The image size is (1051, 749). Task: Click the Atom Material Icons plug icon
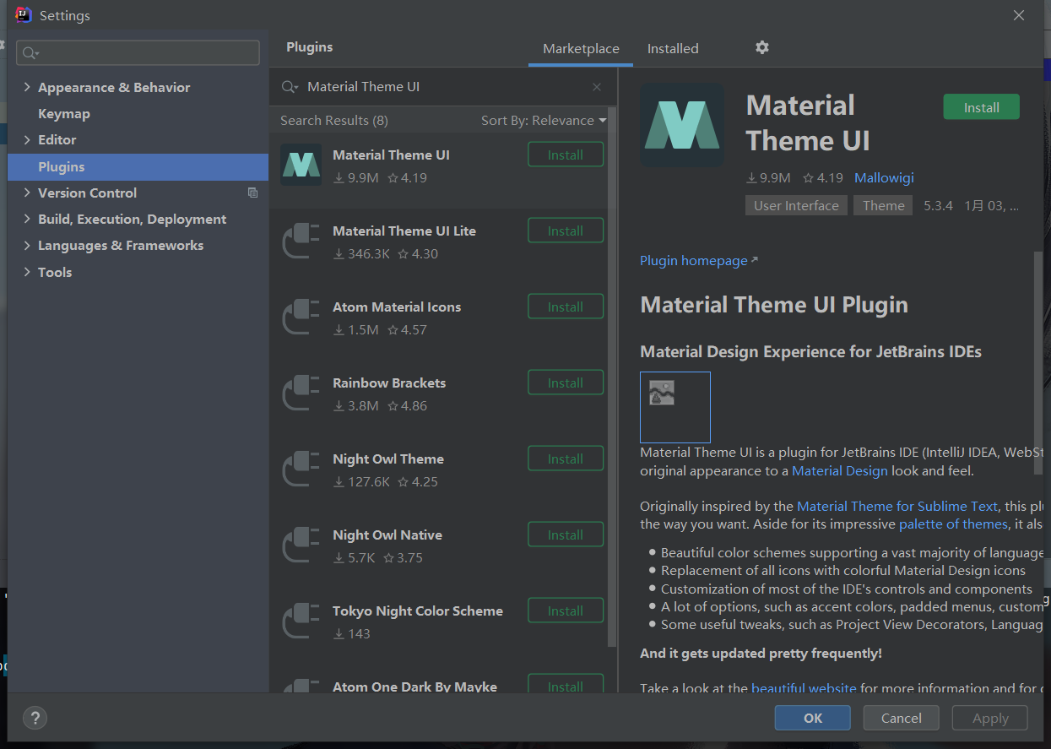pyautogui.click(x=301, y=317)
